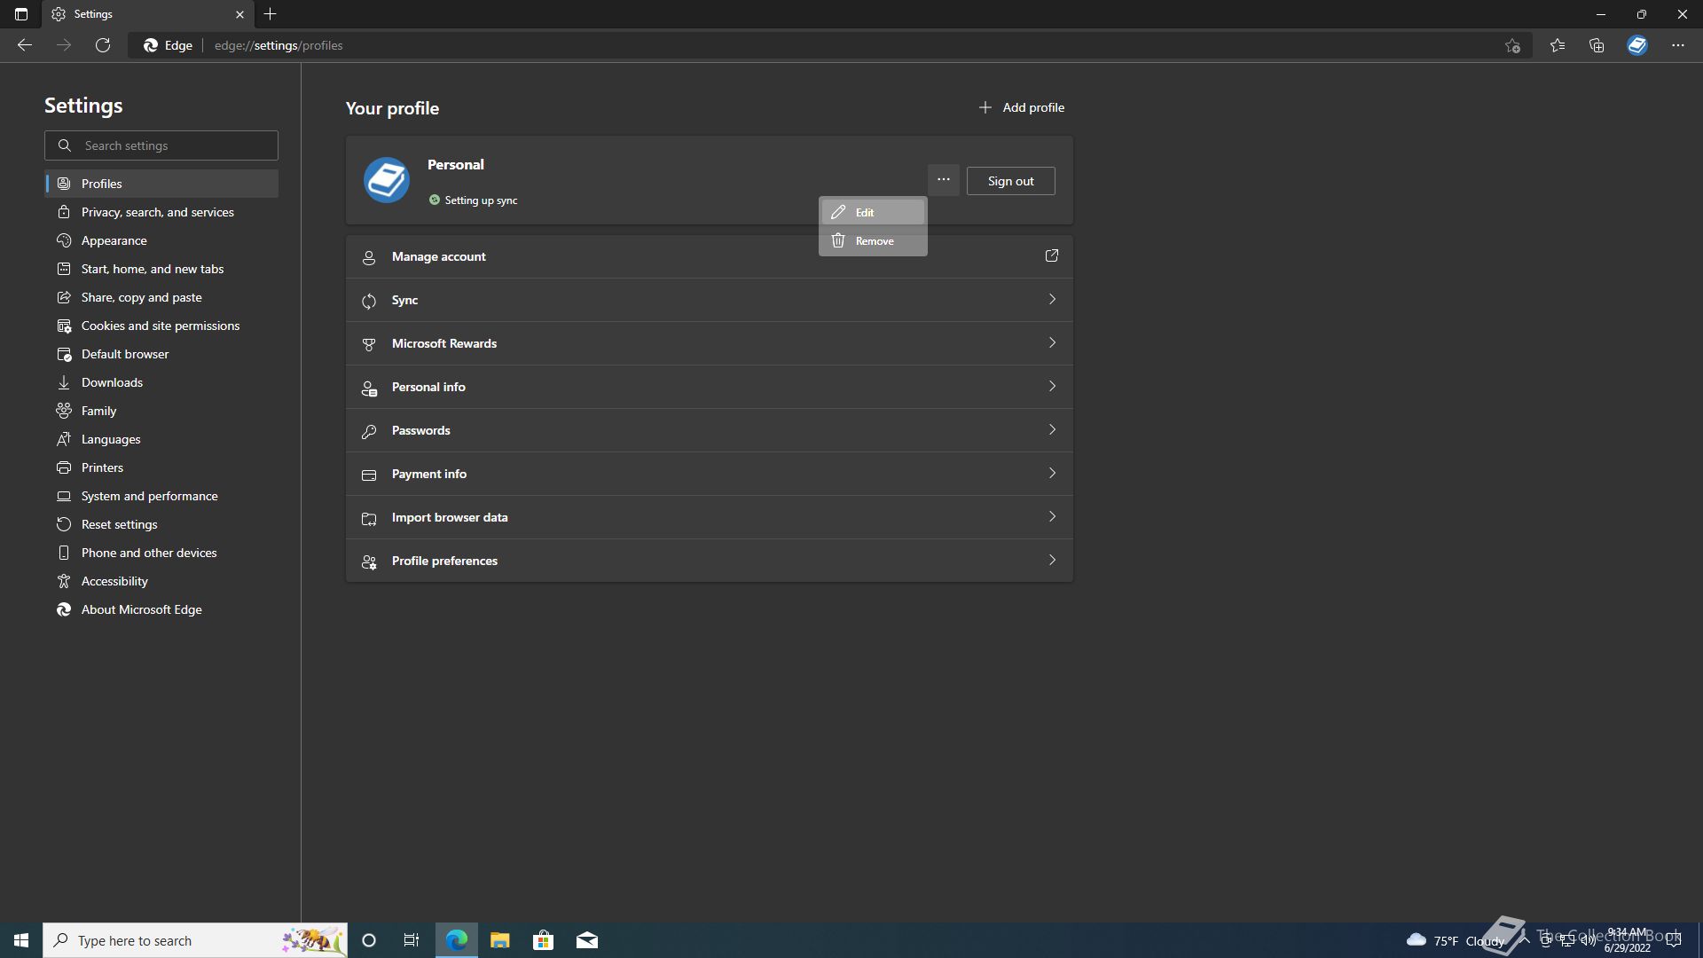1703x958 pixels.
Task: Expand Profile preferences chevron
Action: (x=1052, y=560)
